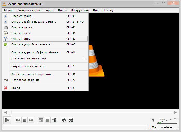Open the Инструменты menu
This screenshot has width=181, height=132.
pos(80,10)
